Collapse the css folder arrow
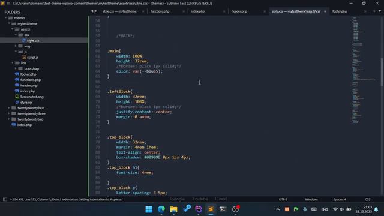This screenshot has height=216, width=384. (16, 35)
